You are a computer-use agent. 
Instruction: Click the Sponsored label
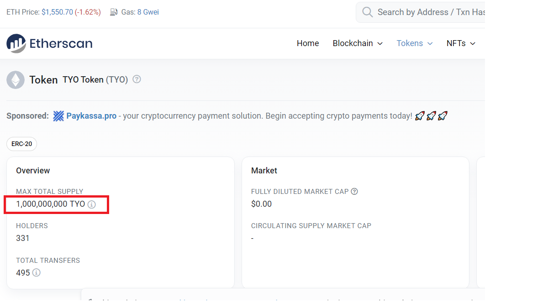[x=27, y=116]
